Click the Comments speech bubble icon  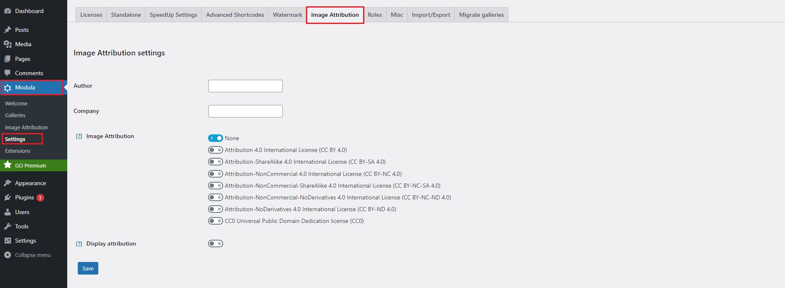tap(8, 73)
